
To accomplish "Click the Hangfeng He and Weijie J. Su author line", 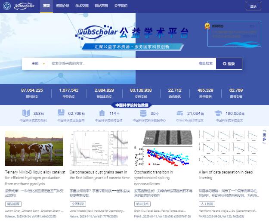I will [x=228, y=211].
